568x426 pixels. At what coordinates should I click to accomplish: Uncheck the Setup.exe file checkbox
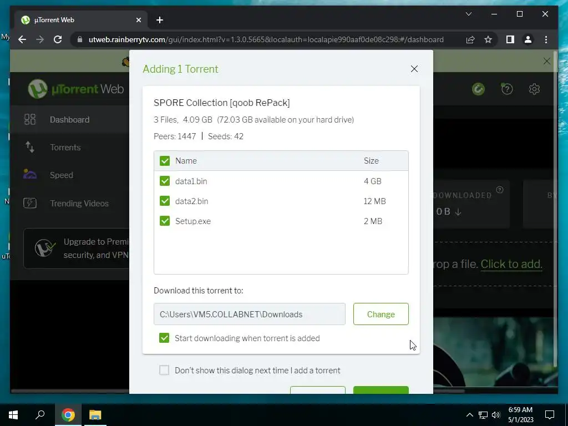pyautogui.click(x=165, y=221)
